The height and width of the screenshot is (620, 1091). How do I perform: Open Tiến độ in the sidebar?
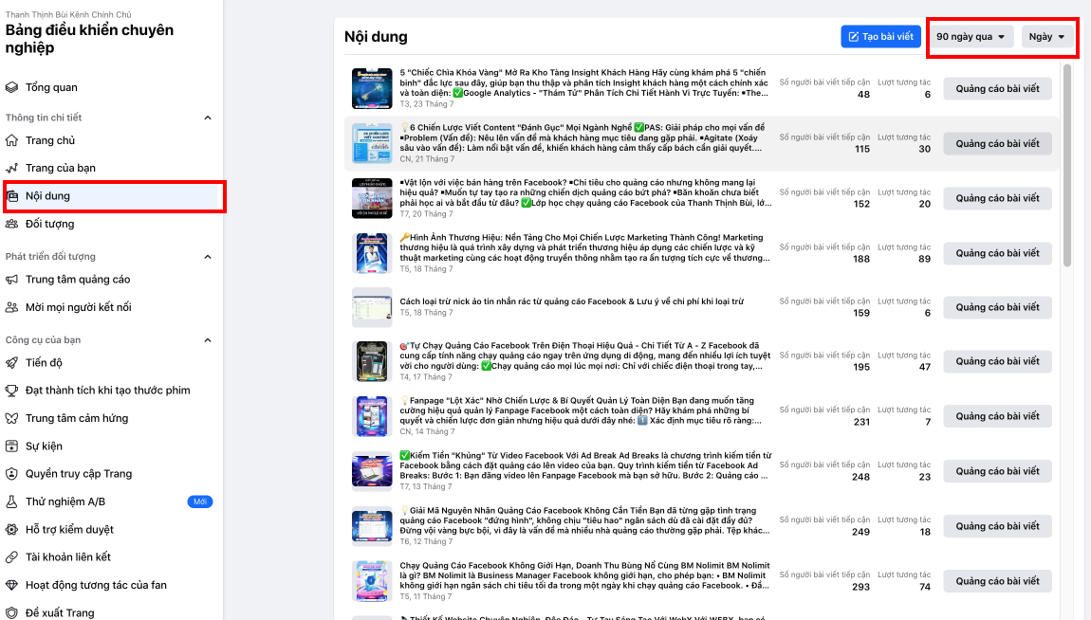click(x=111, y=363)
